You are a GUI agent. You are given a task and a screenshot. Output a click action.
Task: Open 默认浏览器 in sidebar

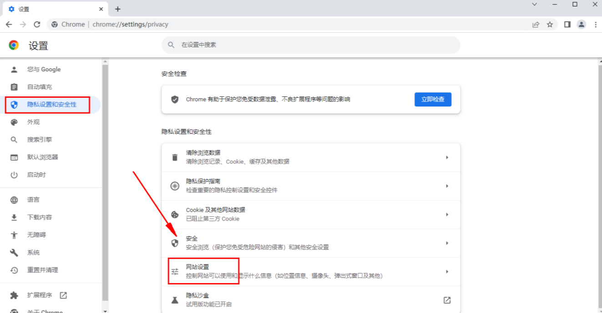[x=51, y=157]
